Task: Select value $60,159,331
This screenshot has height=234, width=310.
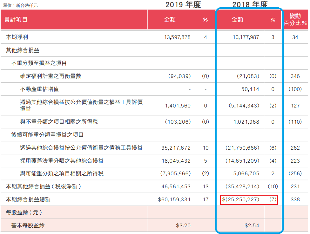Action: coord(174,199)
